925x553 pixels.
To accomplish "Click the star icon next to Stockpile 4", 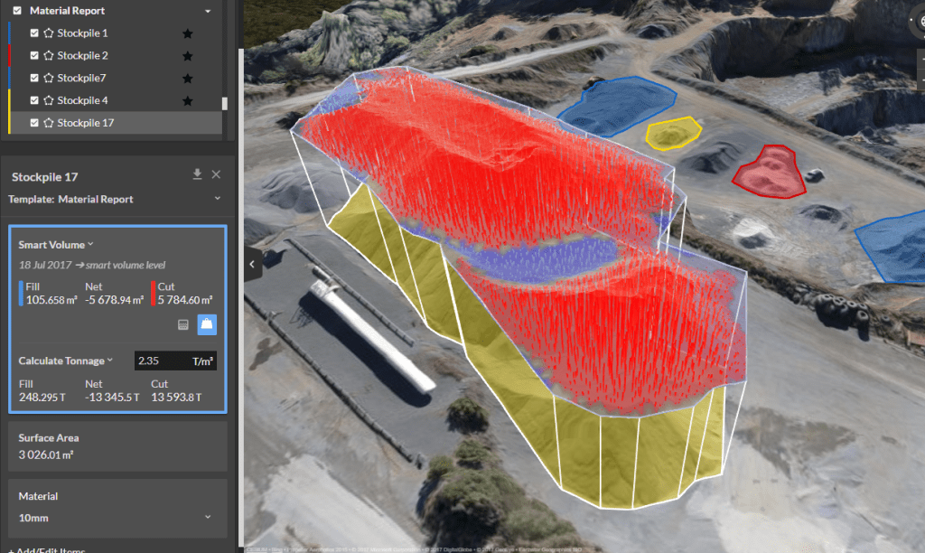I will [x=188, y=100].
